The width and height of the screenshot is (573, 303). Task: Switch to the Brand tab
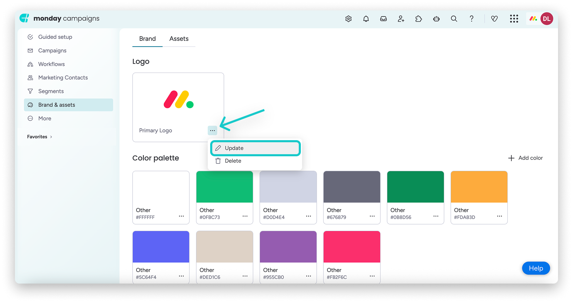[x=147, y=39]
